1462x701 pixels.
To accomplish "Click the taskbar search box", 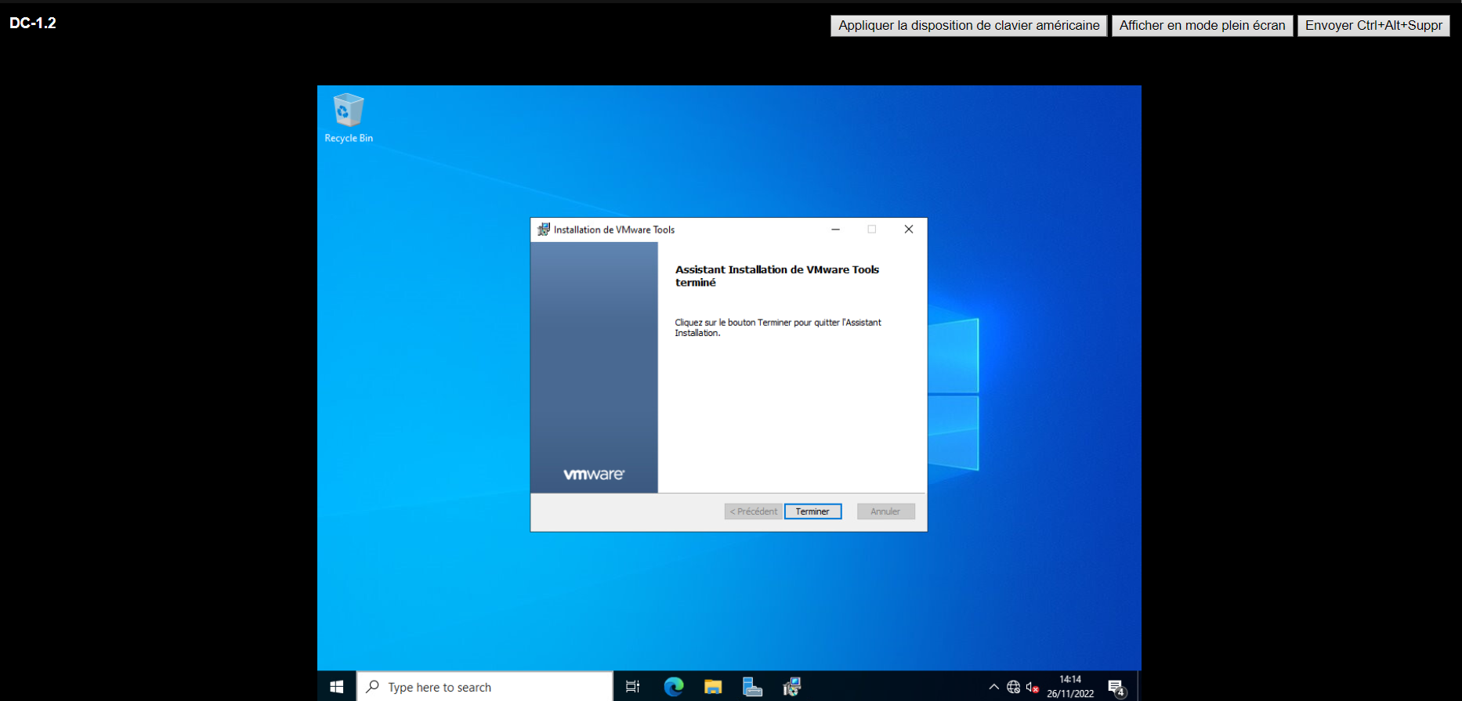I will (485, 687).
